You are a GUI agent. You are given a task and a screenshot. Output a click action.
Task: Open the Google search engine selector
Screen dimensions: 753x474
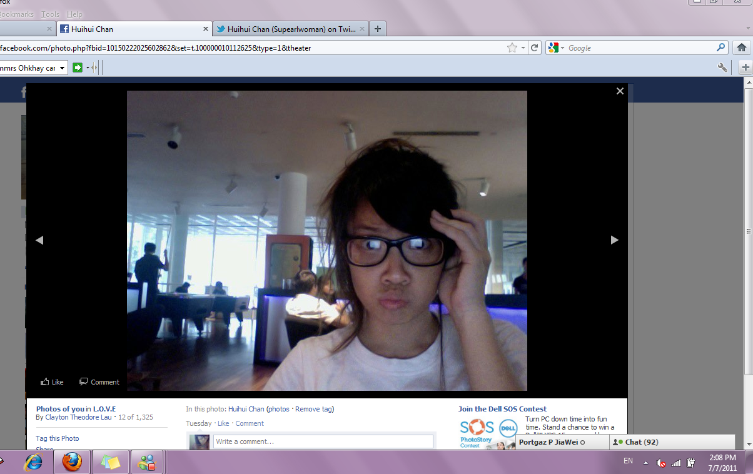tap(556, 48)
